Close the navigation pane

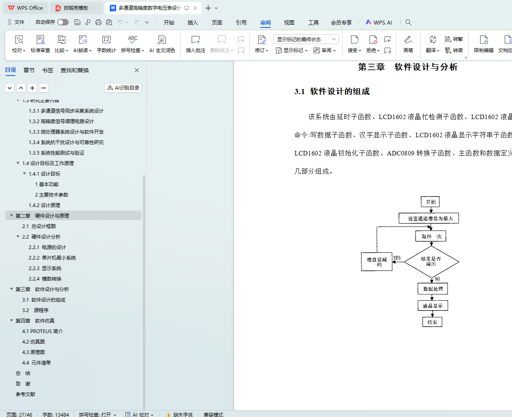pyautogui.click(x=137, y=70)
